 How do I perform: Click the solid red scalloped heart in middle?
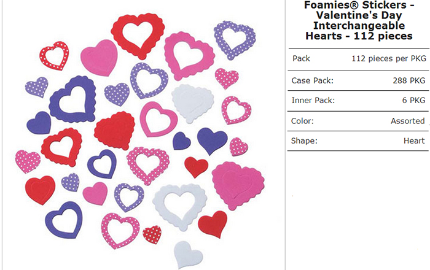(x=115, y=130)
